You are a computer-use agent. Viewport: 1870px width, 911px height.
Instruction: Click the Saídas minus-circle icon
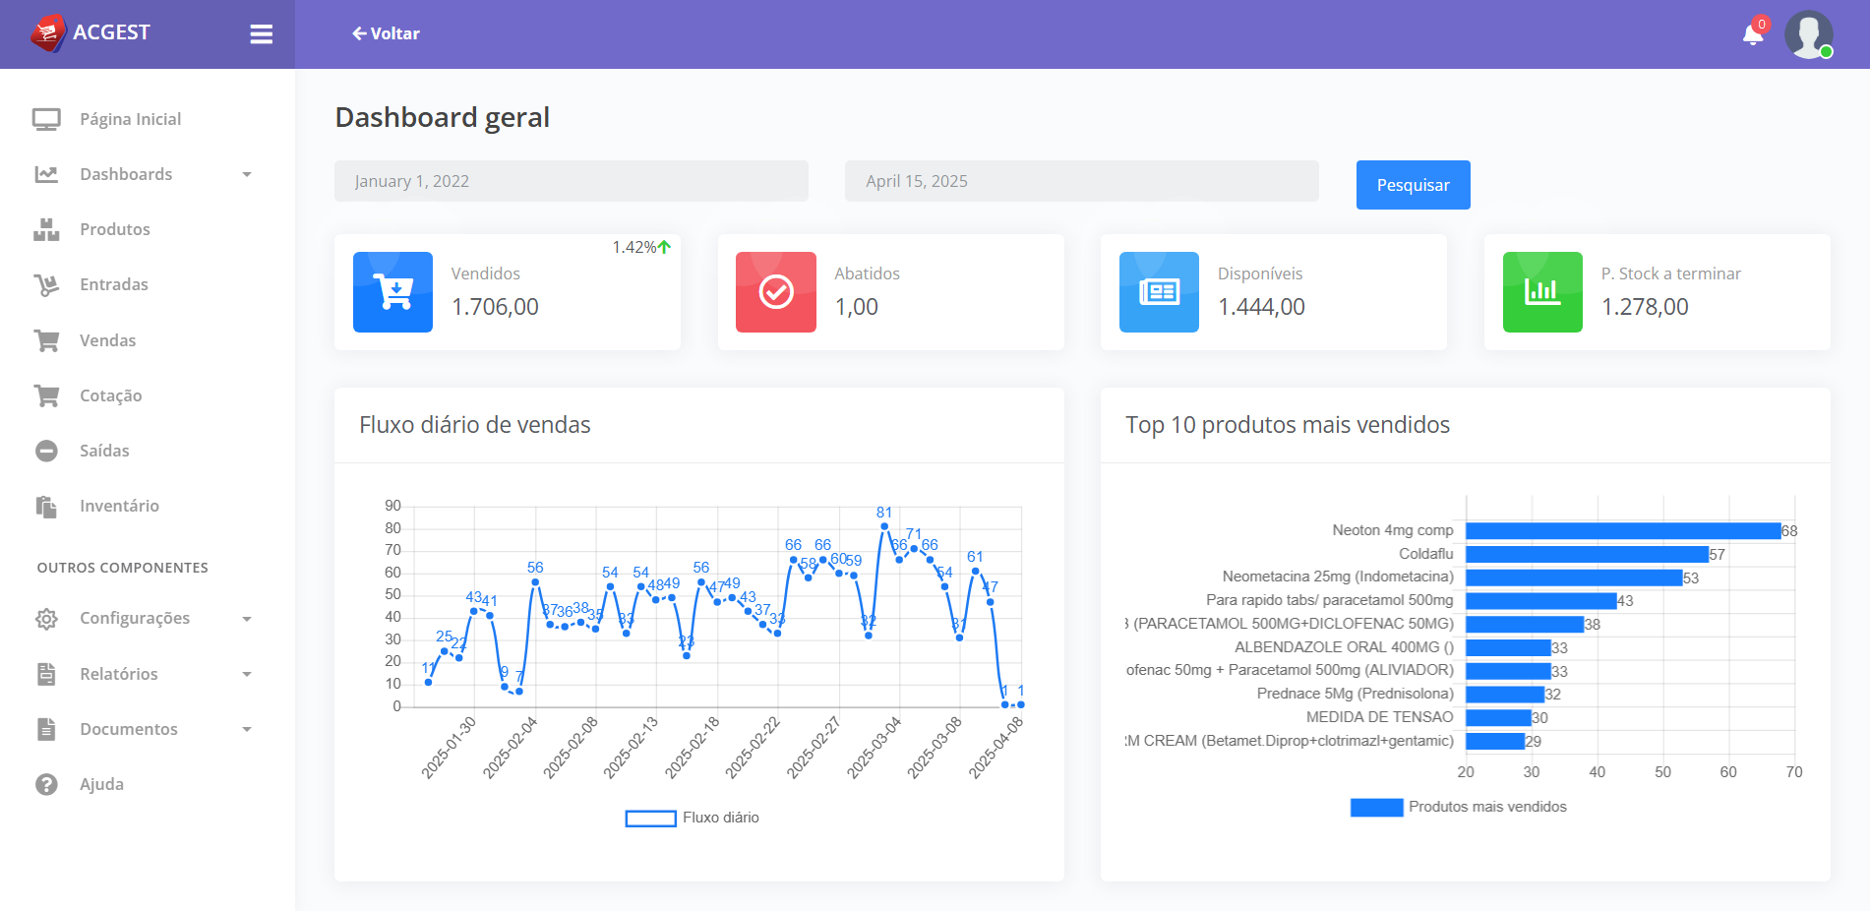(46, 451)
